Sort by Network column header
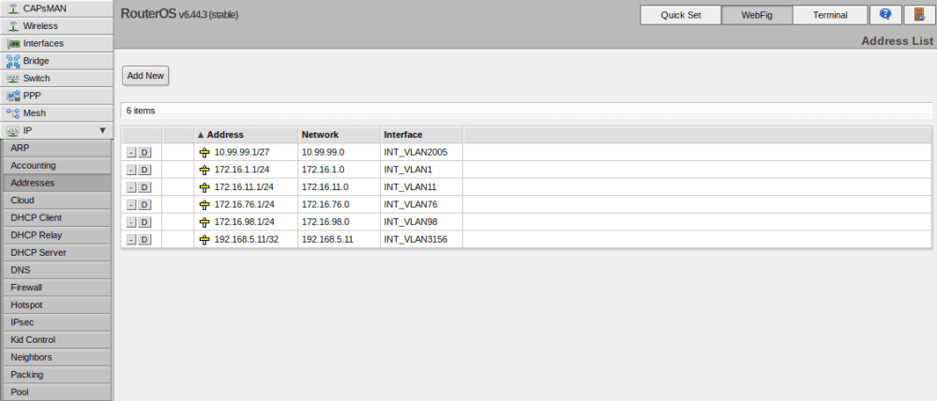The image size is (937, 401). click(339, 135)
